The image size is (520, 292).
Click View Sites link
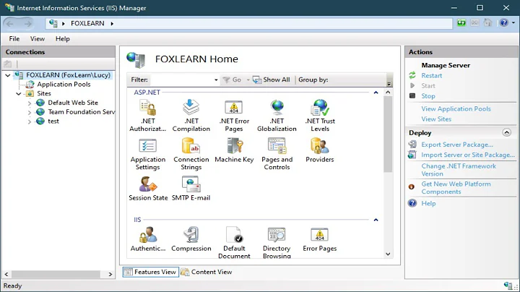click(436, 119)
